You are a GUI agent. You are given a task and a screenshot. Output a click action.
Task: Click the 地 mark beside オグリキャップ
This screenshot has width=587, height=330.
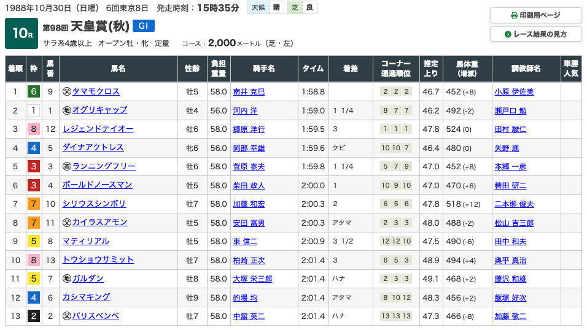coord(67,110)
